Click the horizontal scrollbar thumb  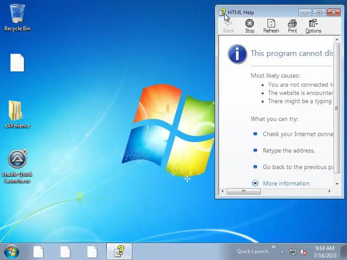click(x=244, y=191)
